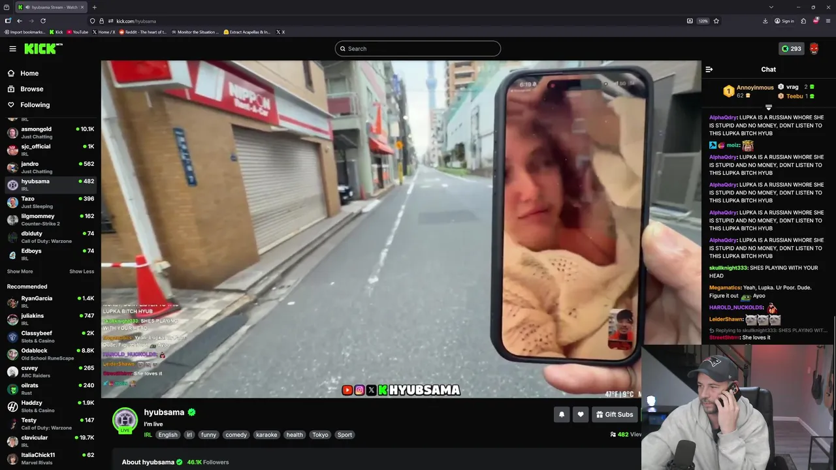The image size is (836, 470).
Task: Click the browser Sign in button
Action: coord(784,21)
